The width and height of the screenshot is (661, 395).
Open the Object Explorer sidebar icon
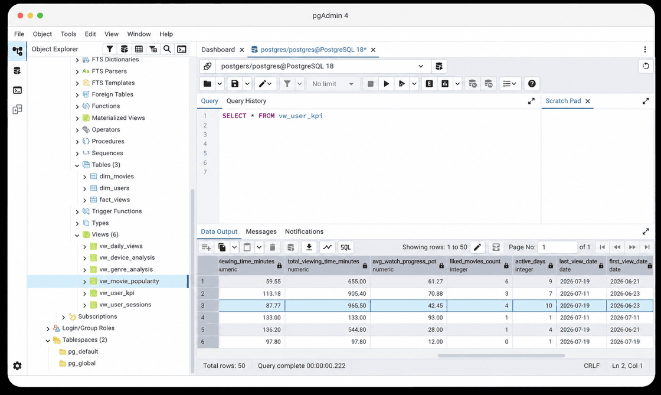coord(17,51)
